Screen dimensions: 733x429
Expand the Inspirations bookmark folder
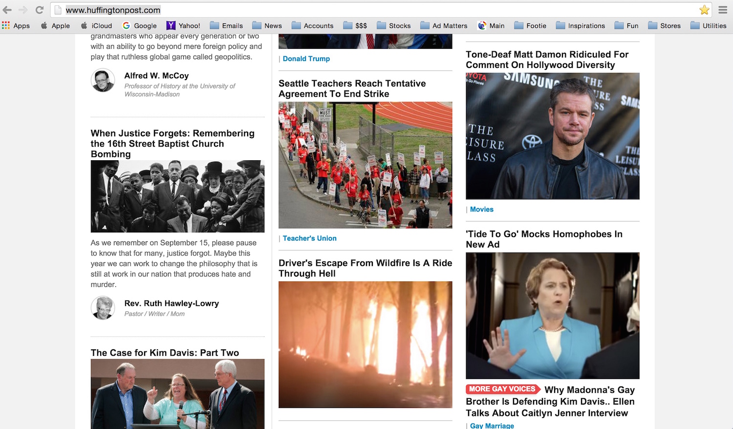coord(581,25)
